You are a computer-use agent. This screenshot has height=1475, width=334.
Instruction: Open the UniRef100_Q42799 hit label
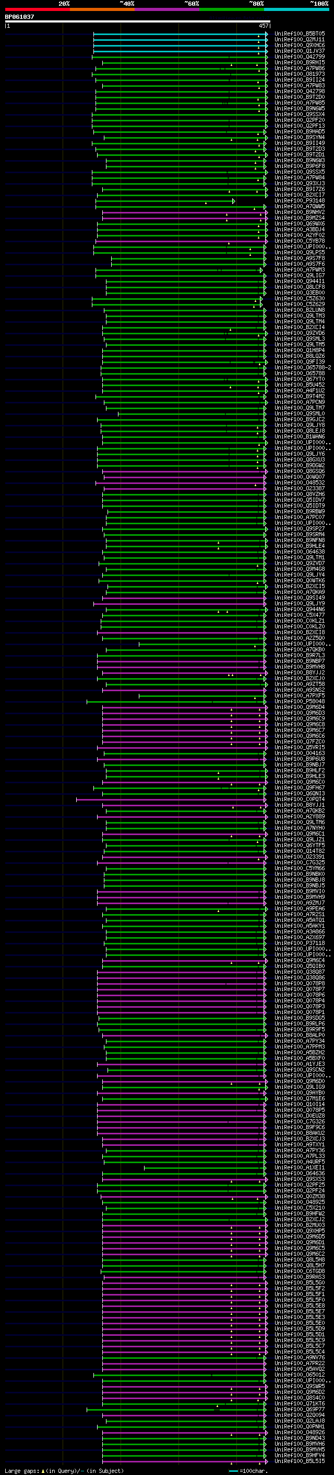pos(300,57)
